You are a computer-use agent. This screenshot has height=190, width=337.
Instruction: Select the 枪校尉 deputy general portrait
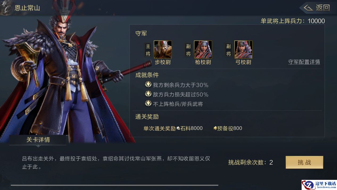click(x=203, y=50)
